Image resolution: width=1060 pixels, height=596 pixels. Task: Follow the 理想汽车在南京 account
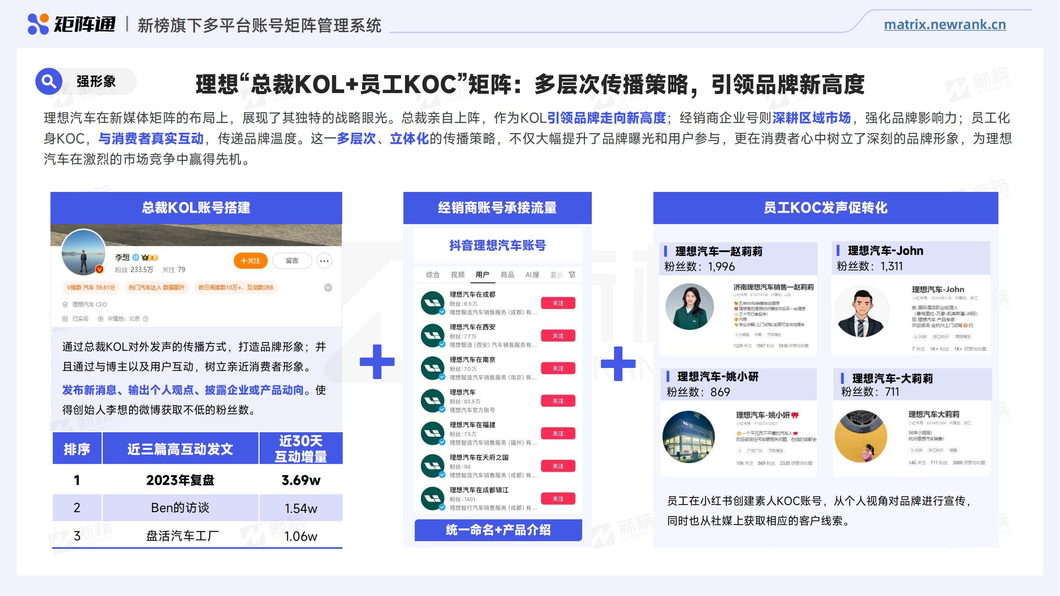coord(558,368)
